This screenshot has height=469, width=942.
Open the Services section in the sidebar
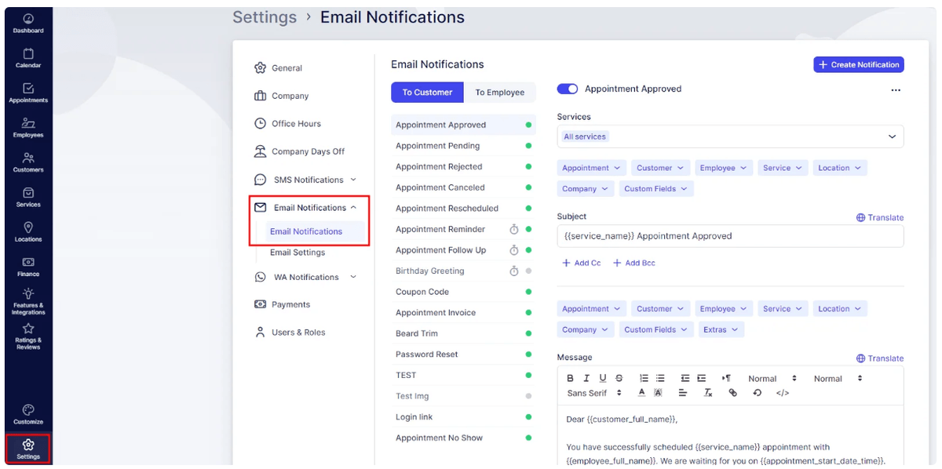[x=28, y=197]
